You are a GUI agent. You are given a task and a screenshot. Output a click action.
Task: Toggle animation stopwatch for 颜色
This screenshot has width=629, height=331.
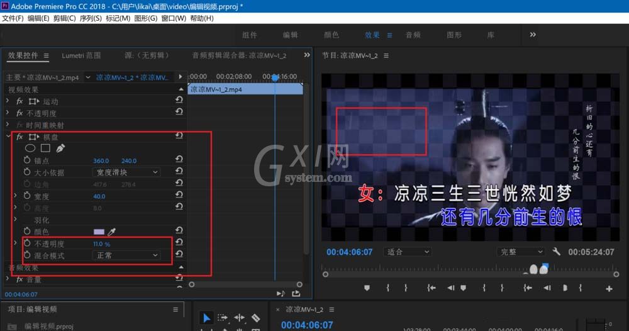click(27, 231)
